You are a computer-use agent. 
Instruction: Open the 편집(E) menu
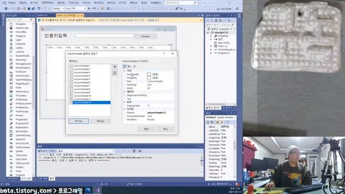click(x=23, y=3)
